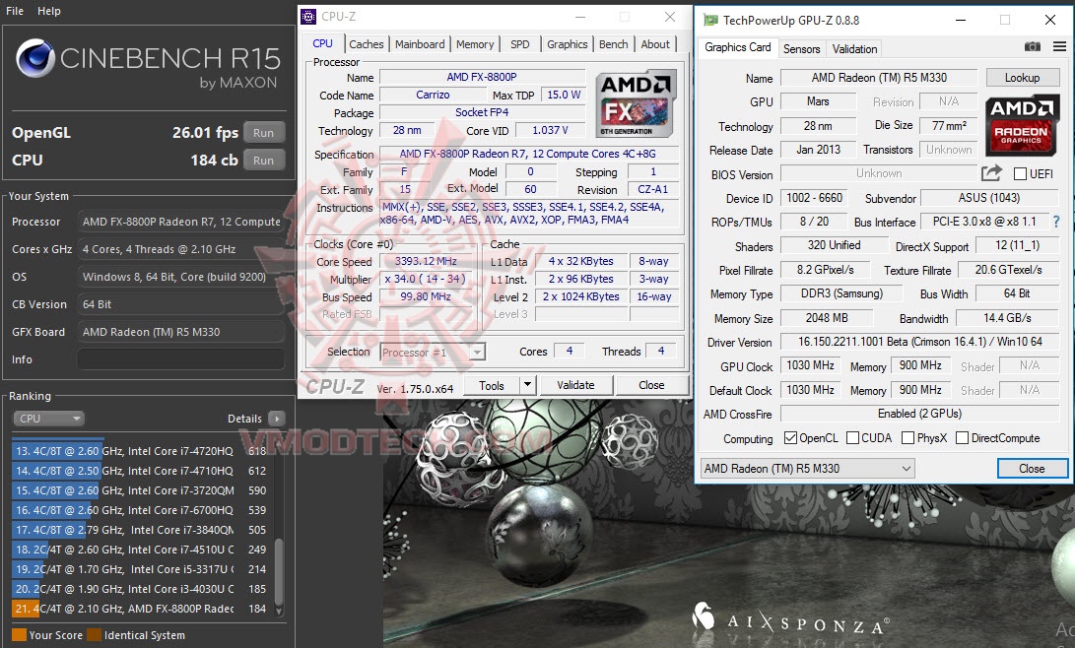1075x648 pixels.
Task: Click the GFX Board field in Cinebench
Action: pyautogui.click(x=181, y=332)
